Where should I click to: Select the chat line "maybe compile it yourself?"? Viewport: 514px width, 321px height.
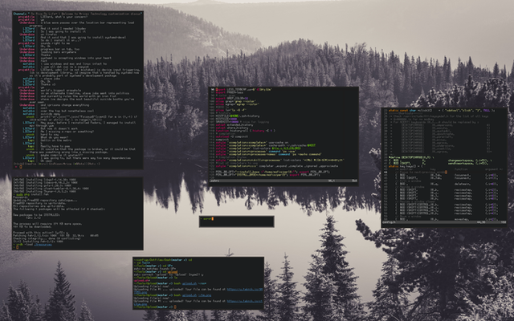click(61, 155)
